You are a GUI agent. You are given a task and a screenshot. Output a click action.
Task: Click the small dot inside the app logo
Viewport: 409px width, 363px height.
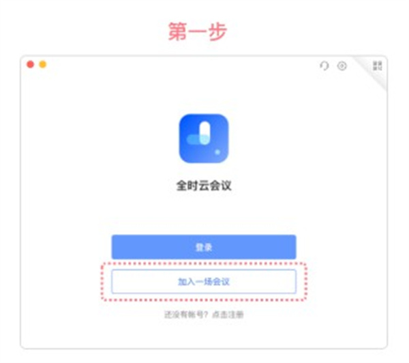[217, 152]
